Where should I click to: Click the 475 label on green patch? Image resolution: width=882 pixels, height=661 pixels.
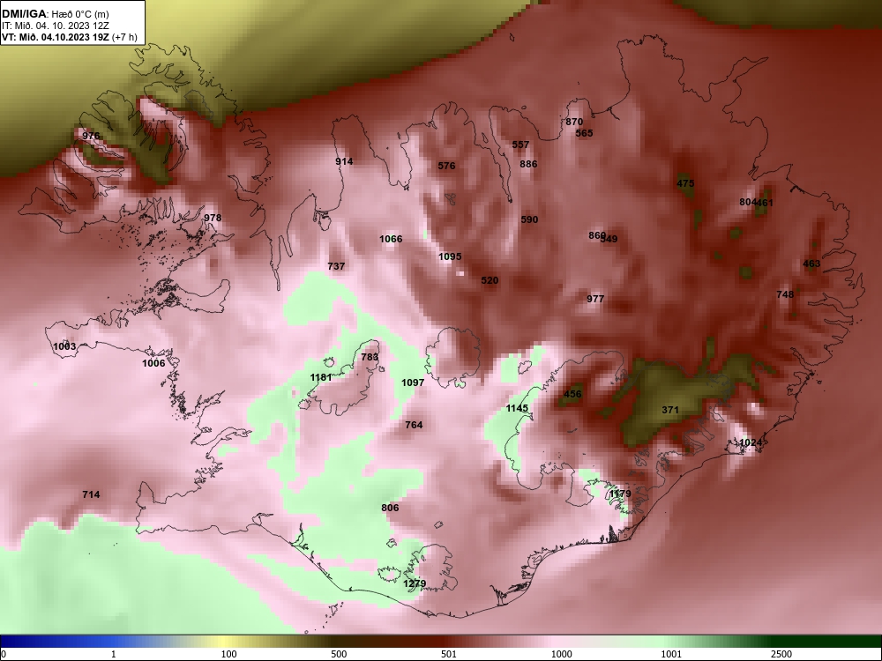point(685,184)
